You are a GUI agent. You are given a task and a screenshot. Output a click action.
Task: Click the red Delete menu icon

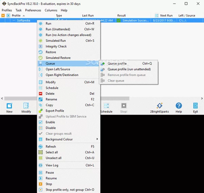tap(40, 94)
